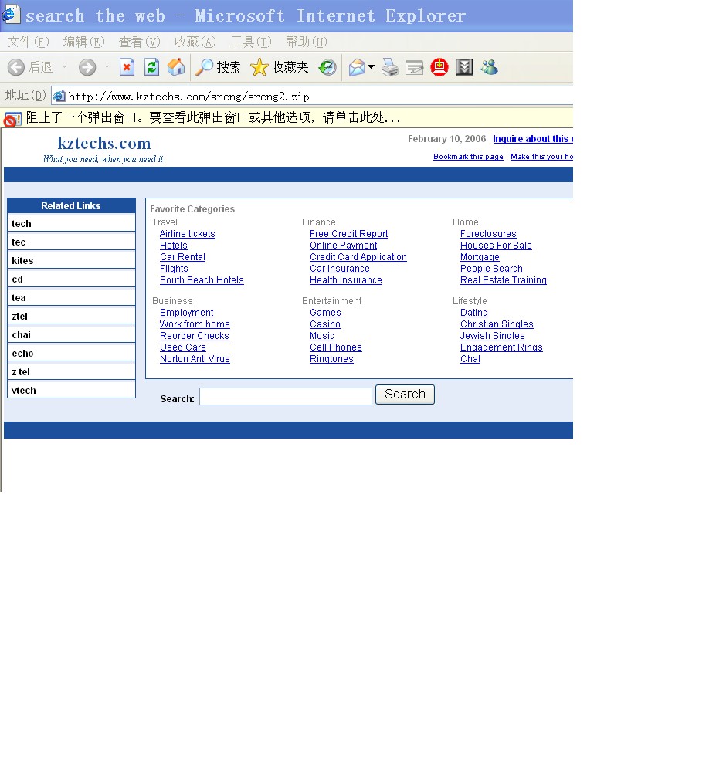Open the Credit Card Application link

358,257
